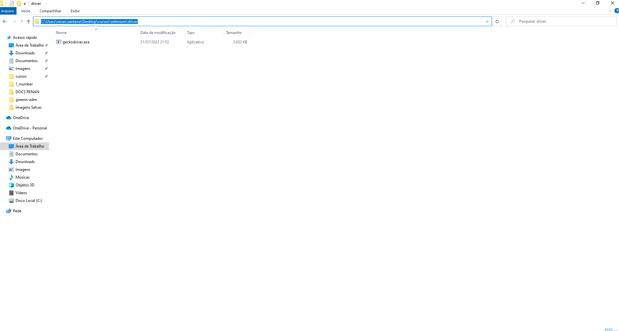Select Este Computador in navigation pane
Screen dimensions: 619x331
point(28,138)
